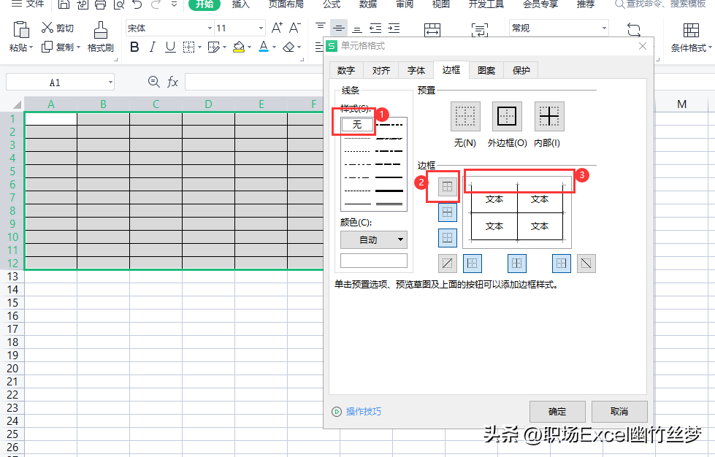Click the outer border (外边框) preset
The height and width of the screenshot is (457, 715).
click(507, 116)
